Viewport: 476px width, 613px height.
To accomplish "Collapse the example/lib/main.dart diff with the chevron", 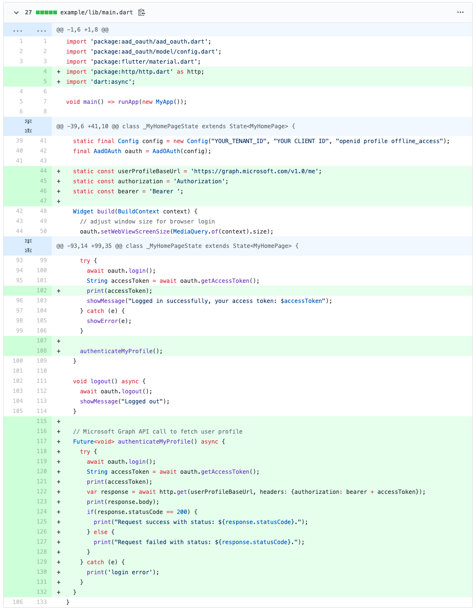I will click(x=16, y=12).
